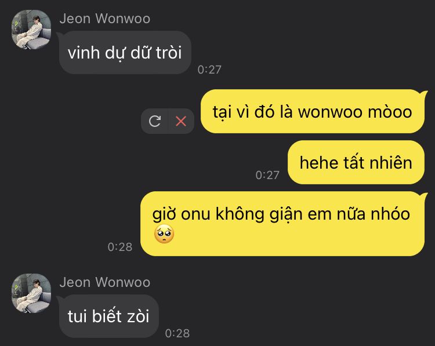Cancel failed message with red X
This screenshot has width=435, height=346.
point(181,121)
